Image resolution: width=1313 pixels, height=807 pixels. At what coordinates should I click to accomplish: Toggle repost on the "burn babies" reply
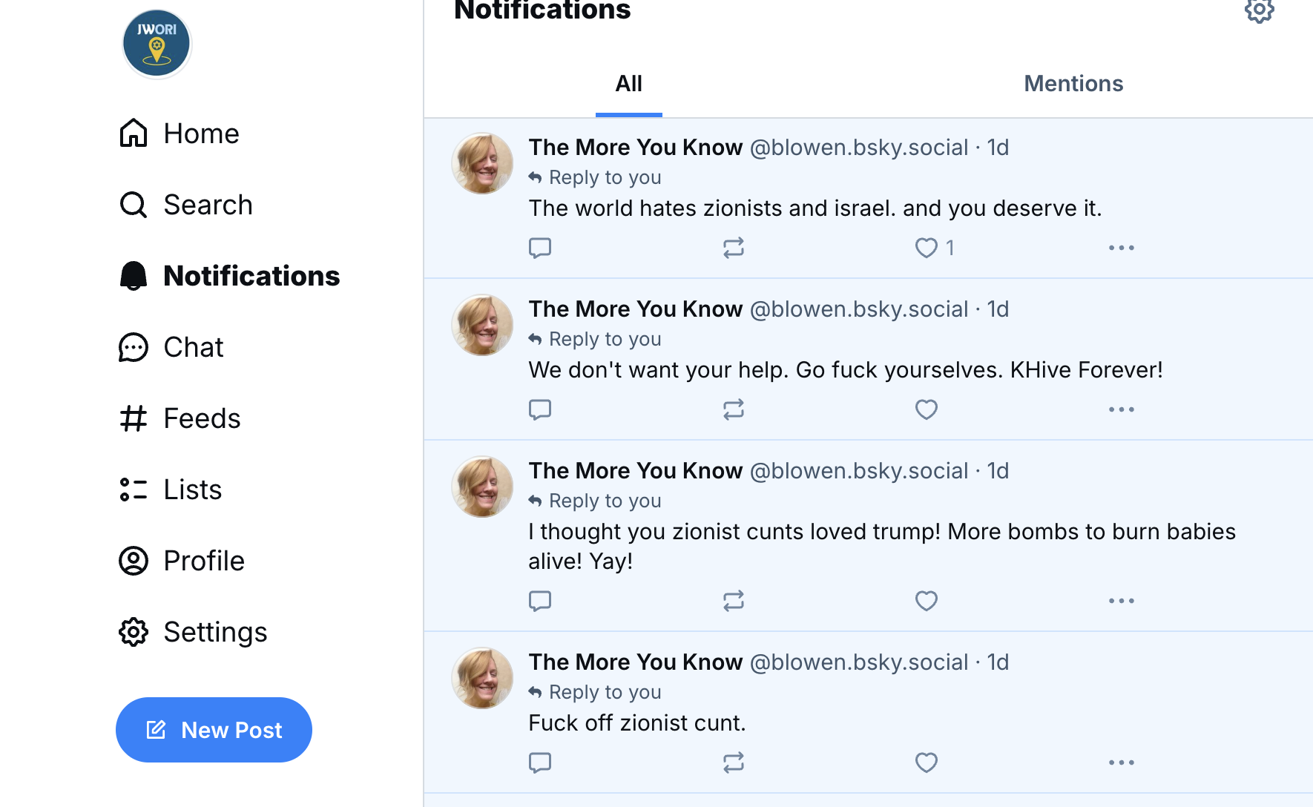[733, 601]
